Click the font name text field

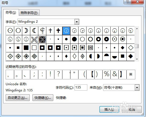(46, 22)
